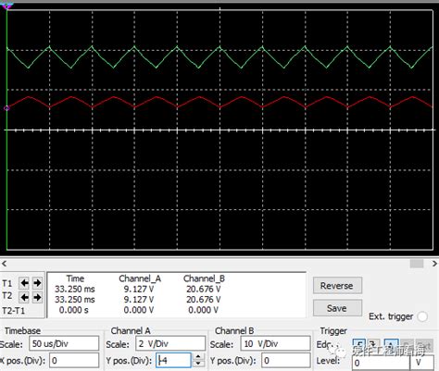Select falling edge trigger icon

(373, 345)
